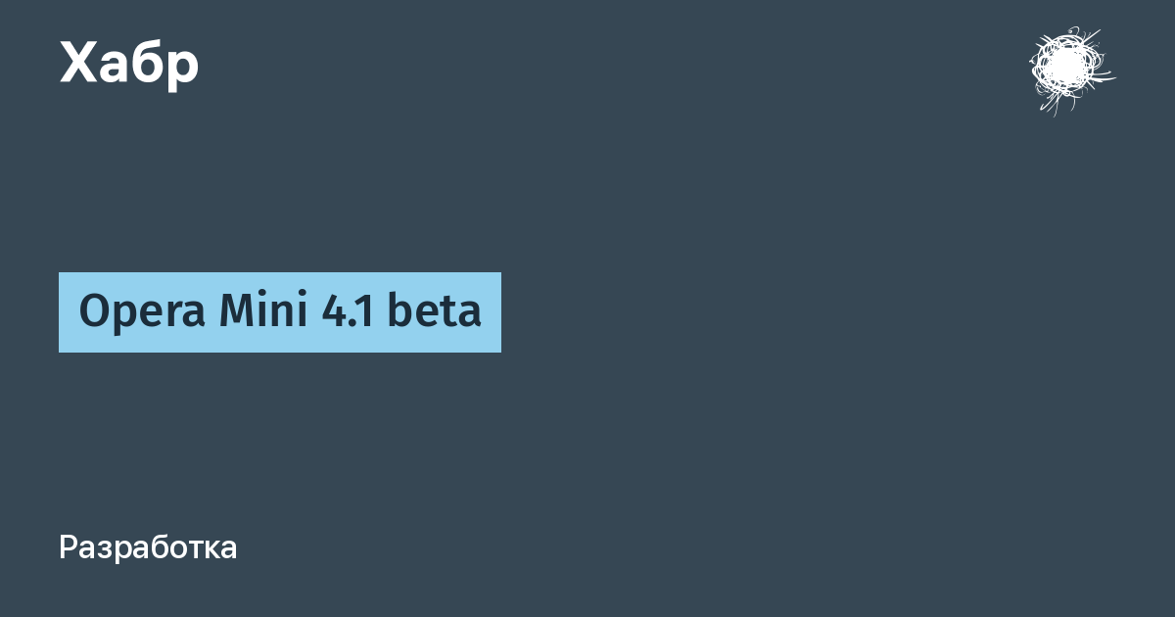
Task: Click the letter Х in Хабр logo
Action: pyautogui.click(x=76, y=64)
